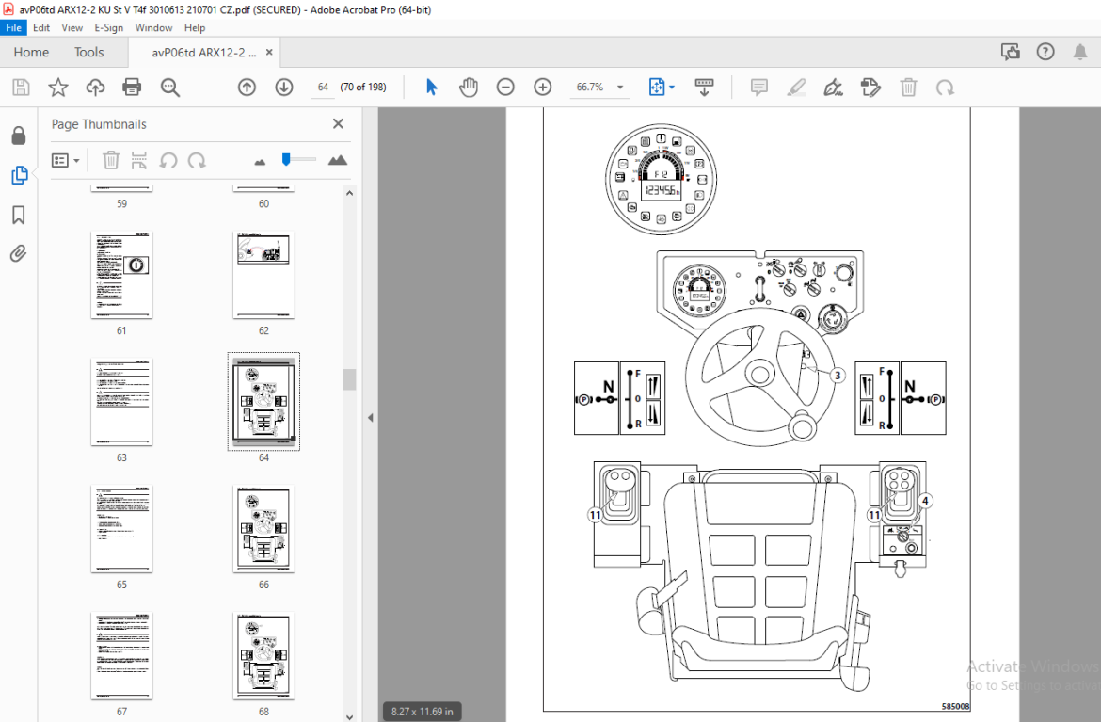Open the Find text magnifier tool

point(170,88)
